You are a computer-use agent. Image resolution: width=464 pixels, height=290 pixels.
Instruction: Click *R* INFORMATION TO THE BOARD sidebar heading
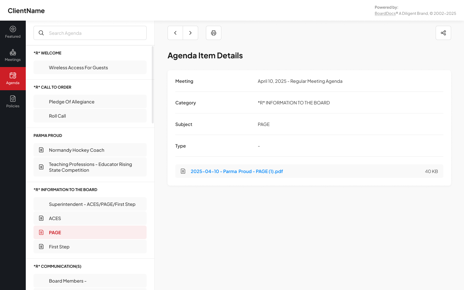[x=65, y=189]
